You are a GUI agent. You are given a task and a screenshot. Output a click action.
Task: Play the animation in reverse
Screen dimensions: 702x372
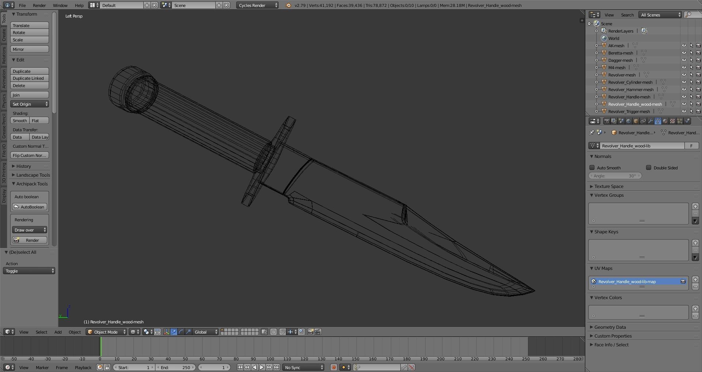[x=254, y=367]
